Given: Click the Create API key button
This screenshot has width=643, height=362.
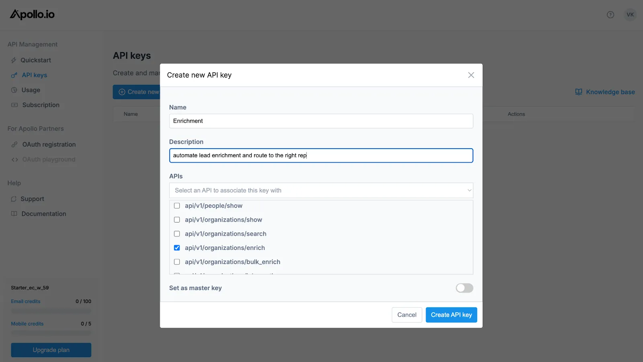Looking at the screenshot, I should pos(451,315).
